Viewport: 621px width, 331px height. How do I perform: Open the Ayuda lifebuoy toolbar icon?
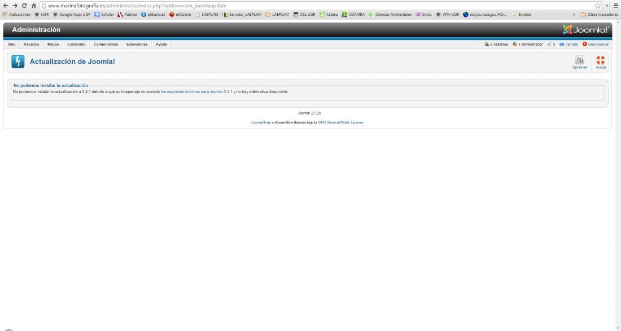tap(601, 63)
